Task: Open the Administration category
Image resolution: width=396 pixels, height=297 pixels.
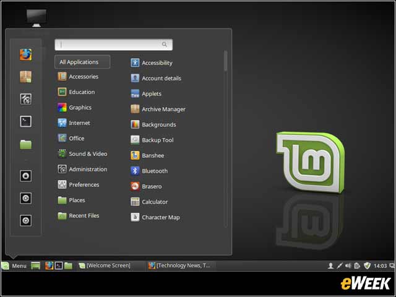Action: (x=82, y=169)
